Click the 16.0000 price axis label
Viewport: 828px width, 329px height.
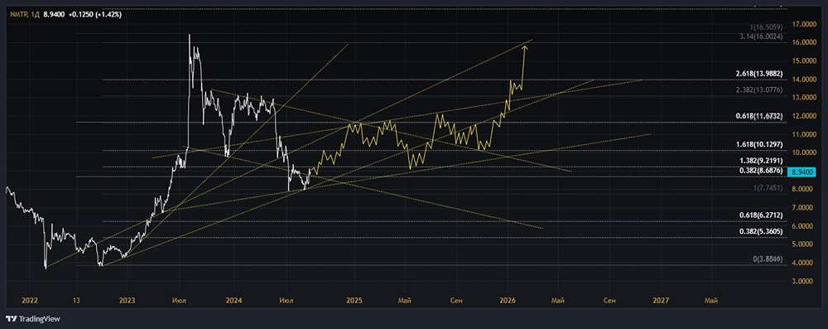[x=804, y=43]
